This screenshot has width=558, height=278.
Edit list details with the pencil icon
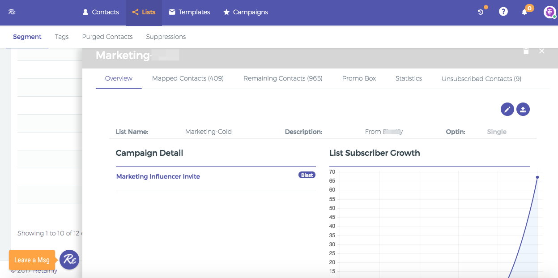point(507,109)
